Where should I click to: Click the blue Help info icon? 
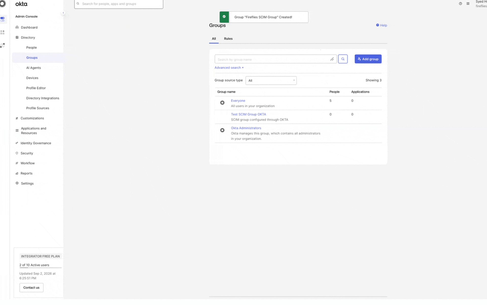tap(377, 25)
